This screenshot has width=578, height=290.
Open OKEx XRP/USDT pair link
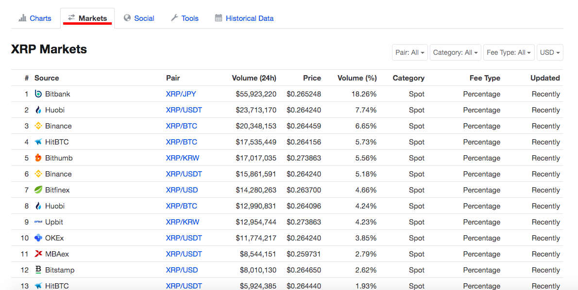(x=184, y=238)
